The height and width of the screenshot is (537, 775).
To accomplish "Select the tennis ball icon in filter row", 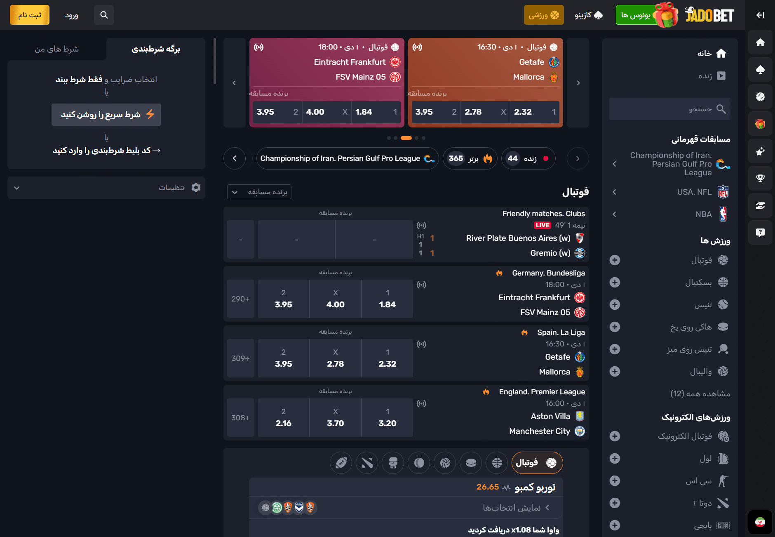I will [419, 463].
